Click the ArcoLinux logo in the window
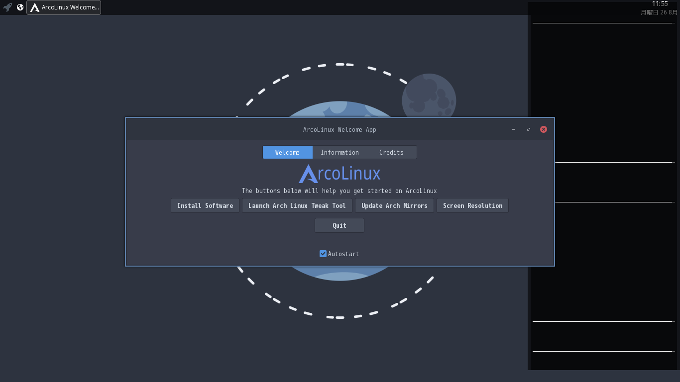680x382 pixels. pos(340,174)
